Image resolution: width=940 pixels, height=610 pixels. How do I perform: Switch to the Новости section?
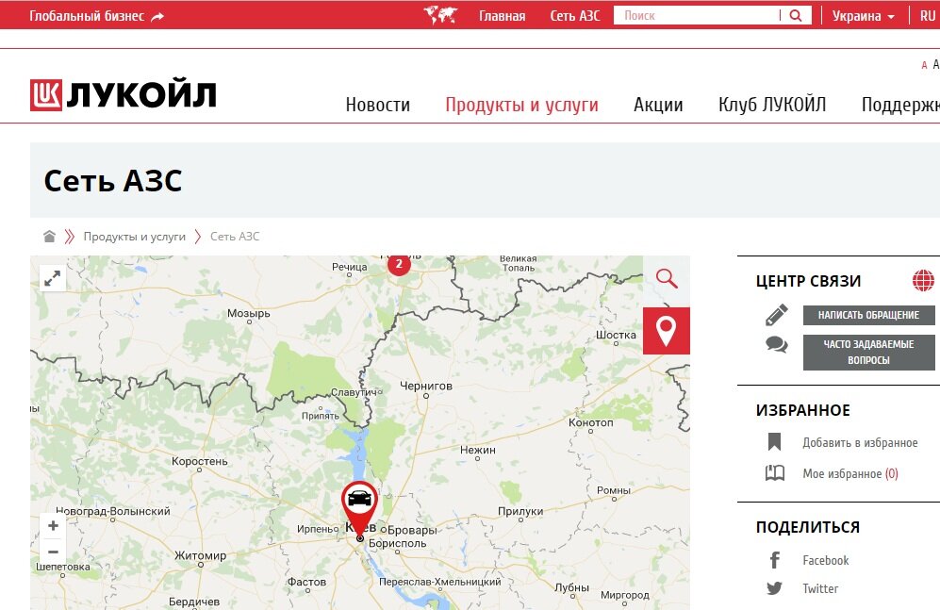click(378, 104)
